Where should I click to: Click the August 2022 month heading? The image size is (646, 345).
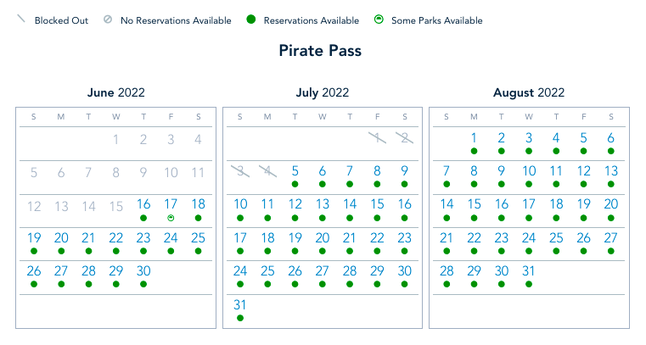click(x=528, y=93)
